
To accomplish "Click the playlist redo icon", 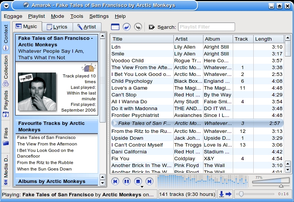I will click(x=138, y=27).
